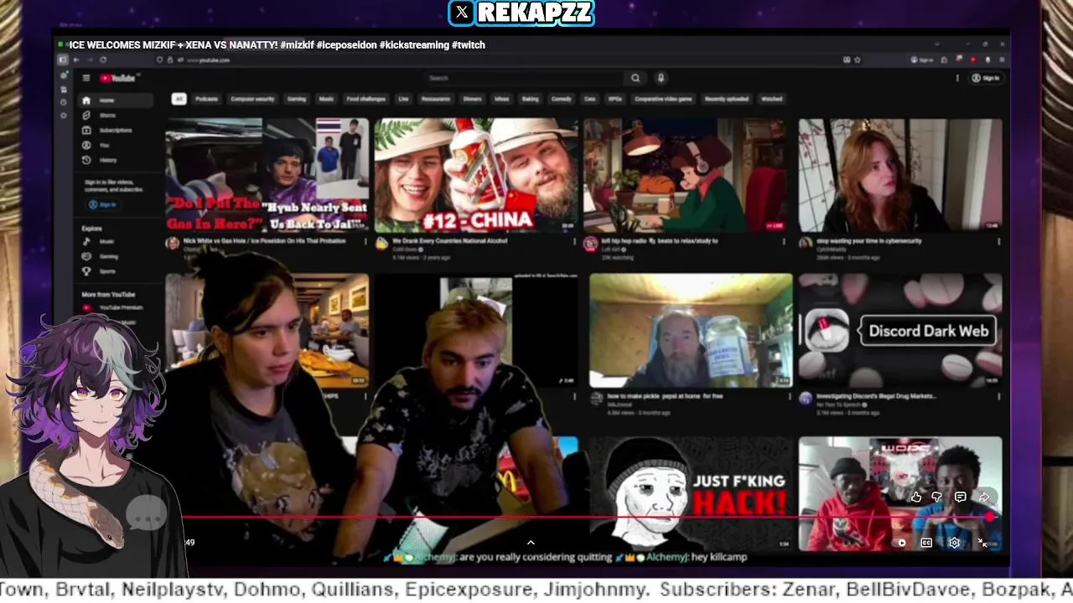Open the YouTube hamburger guide menu
1073x603 pixels.
click(86, 78)
